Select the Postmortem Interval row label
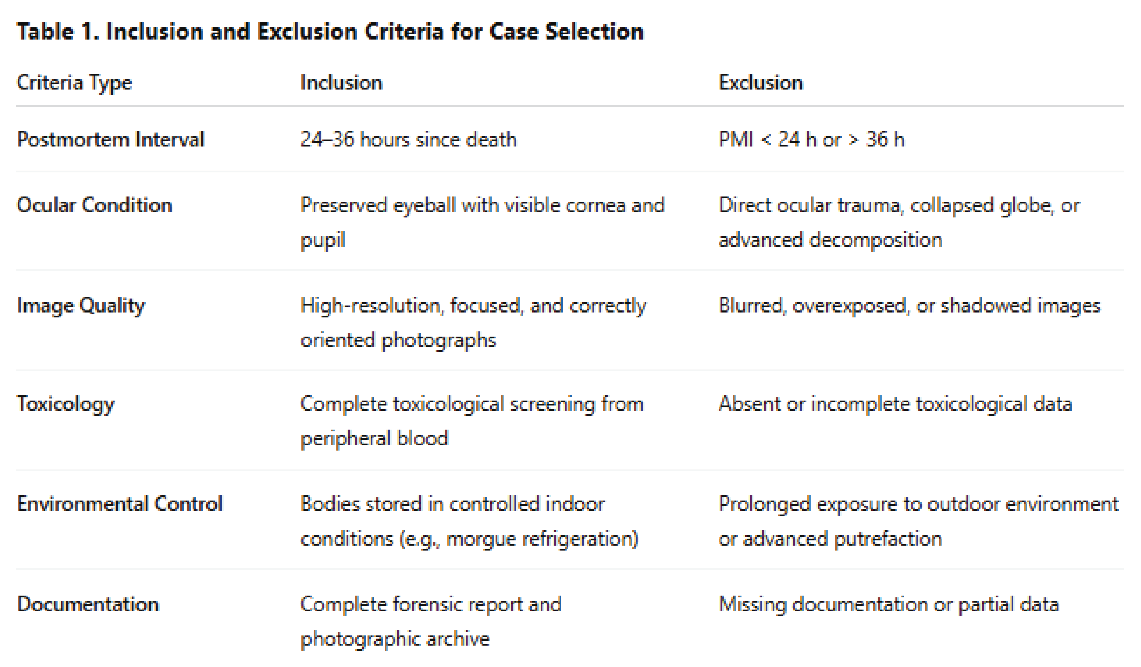 click(111, 139)
